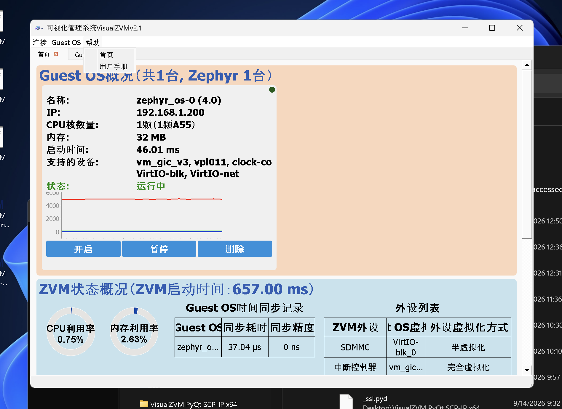
Task: Click the 完全虚拟化 cell
Action: point(469,367)
